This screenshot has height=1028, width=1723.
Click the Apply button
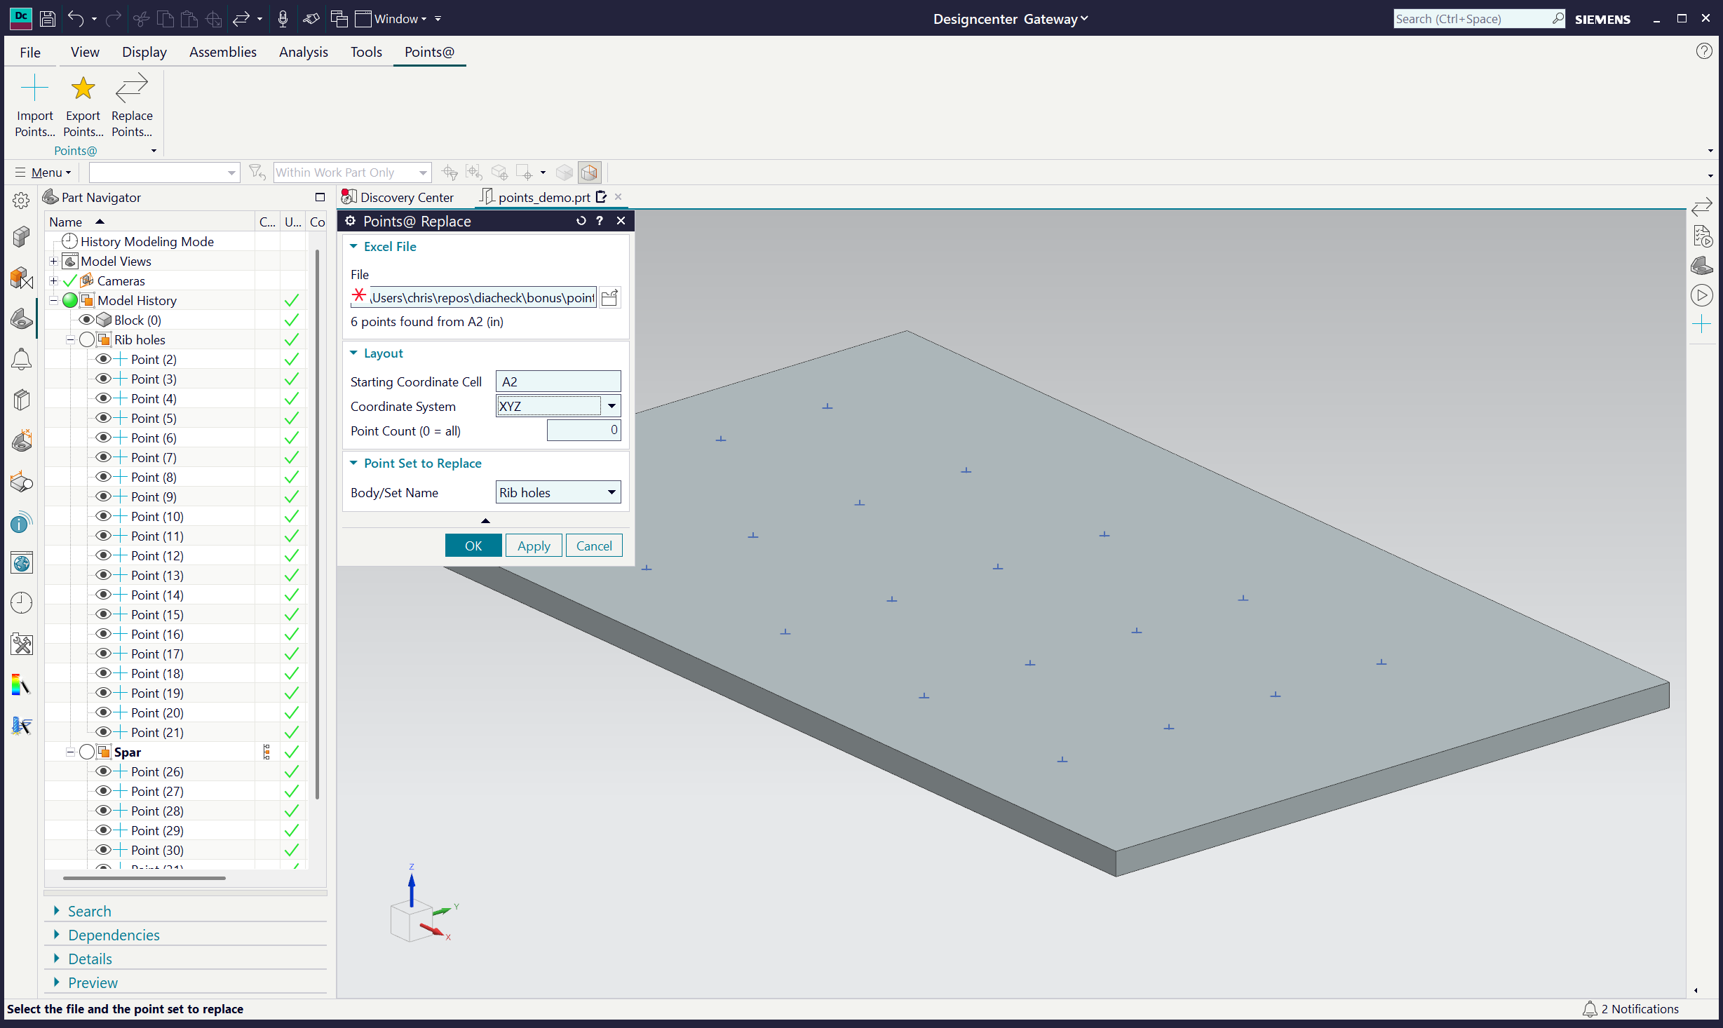pyautogui.click(x=534, y=546)
